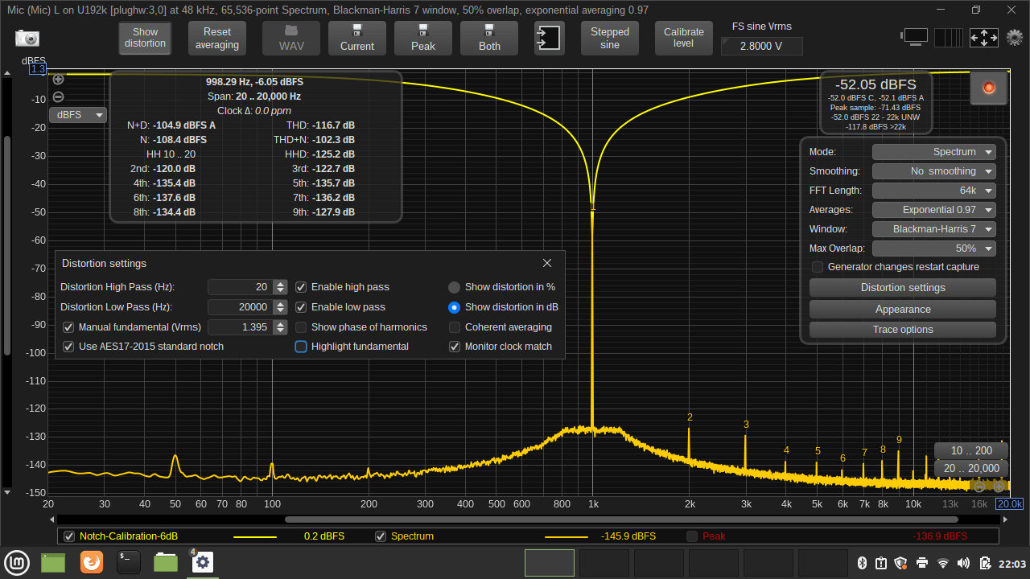Open the Appearance settings
This screenshot has width=1030, height=579.
[903, 310]
